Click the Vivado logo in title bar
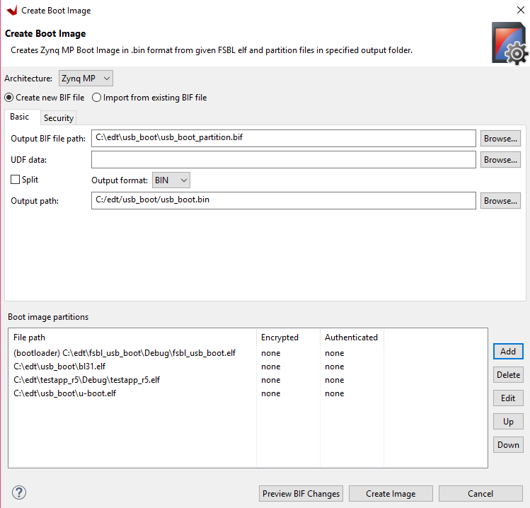The height and width of the screenshot is (508, 530). tap(12, 11)
